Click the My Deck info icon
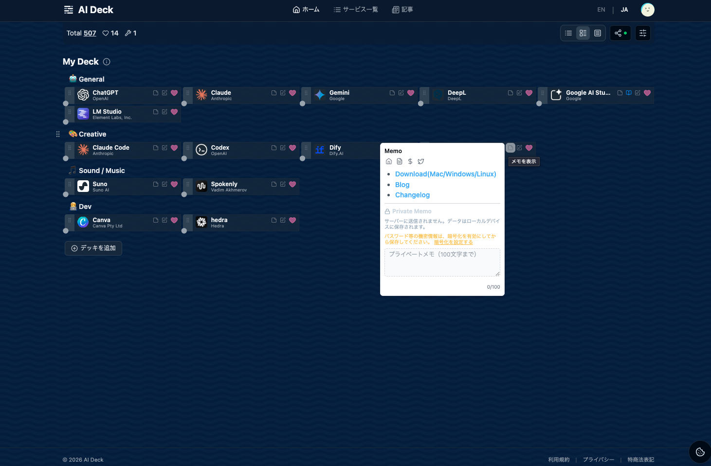Screen dimensions: 711x466 pos(107,62)
